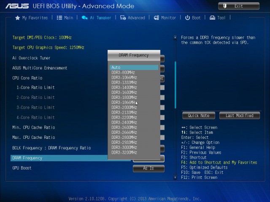
Task: Click the blue settings scrollbar thumb
Action: pyautogui.click(x=175, y=85)
